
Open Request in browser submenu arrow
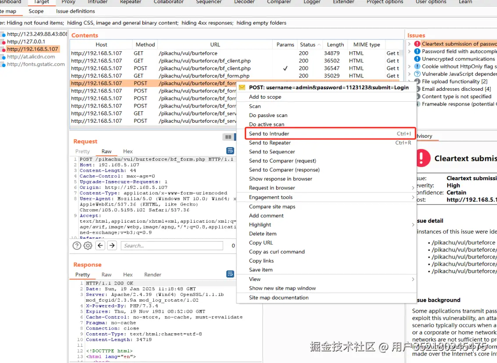[413, 188]
